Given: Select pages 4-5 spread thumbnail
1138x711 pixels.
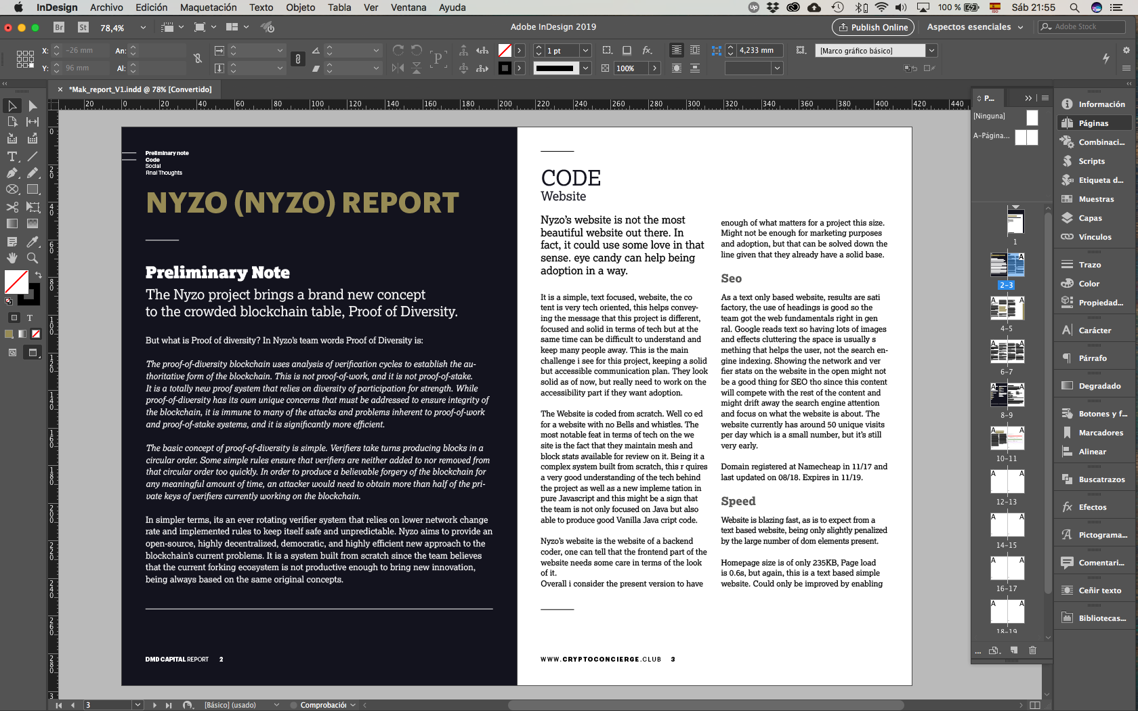Looking at the screenshot, I should 1007,309.
